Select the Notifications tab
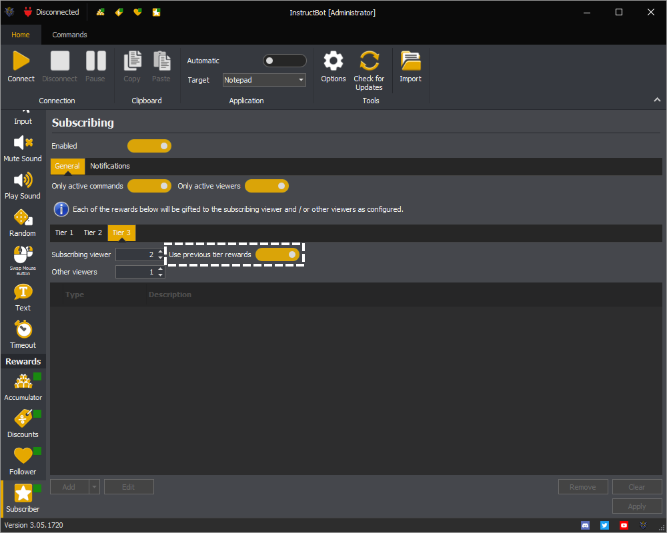 point(110,166)
